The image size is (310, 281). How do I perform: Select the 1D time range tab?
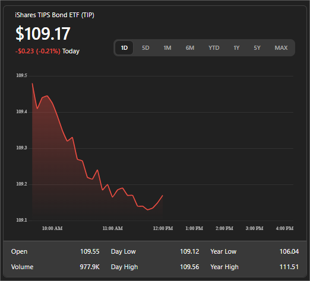tap(124, 48)
